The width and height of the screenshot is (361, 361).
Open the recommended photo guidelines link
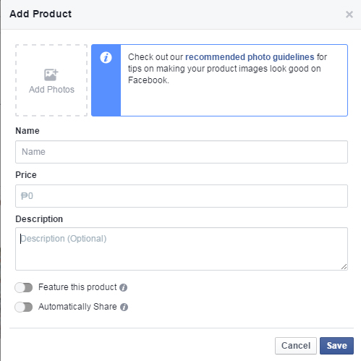(250, 57)
